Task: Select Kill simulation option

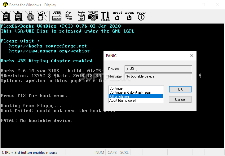Action: point(136,96)
